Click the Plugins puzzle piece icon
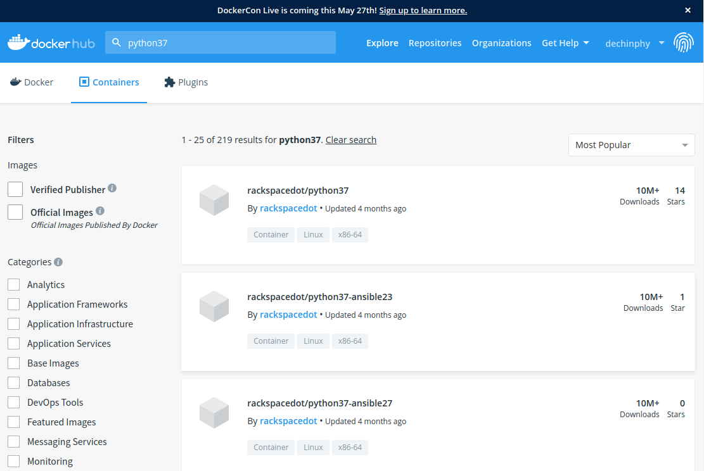Screen dimensions: 704x471 [x=169, y=82]
